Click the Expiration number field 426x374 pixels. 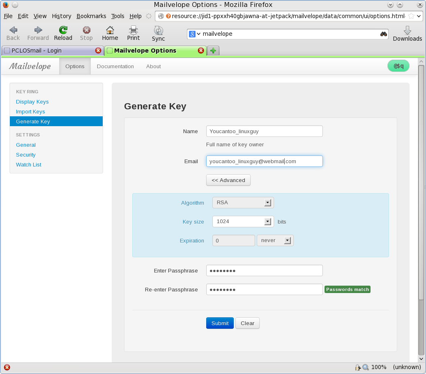click(234, 240)
